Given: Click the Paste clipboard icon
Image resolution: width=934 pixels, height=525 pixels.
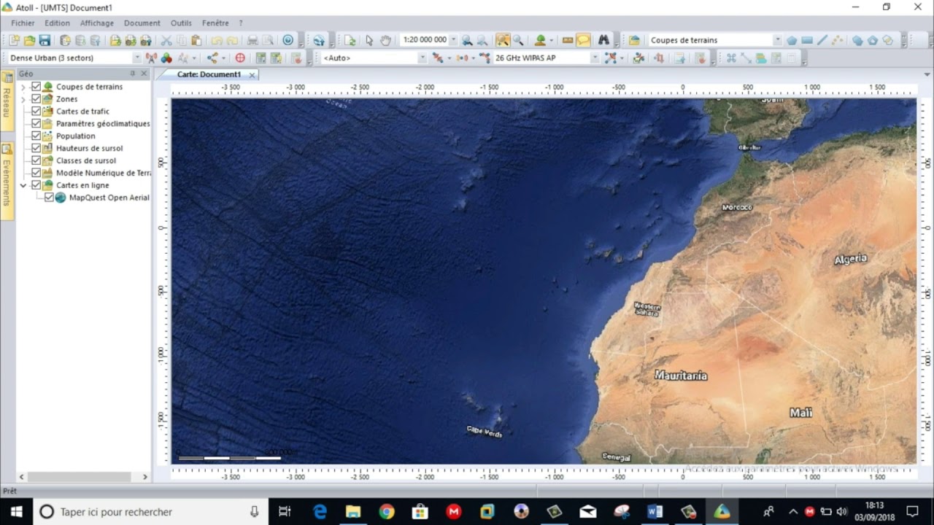Looking at the screenshot, I should point(197,40).
